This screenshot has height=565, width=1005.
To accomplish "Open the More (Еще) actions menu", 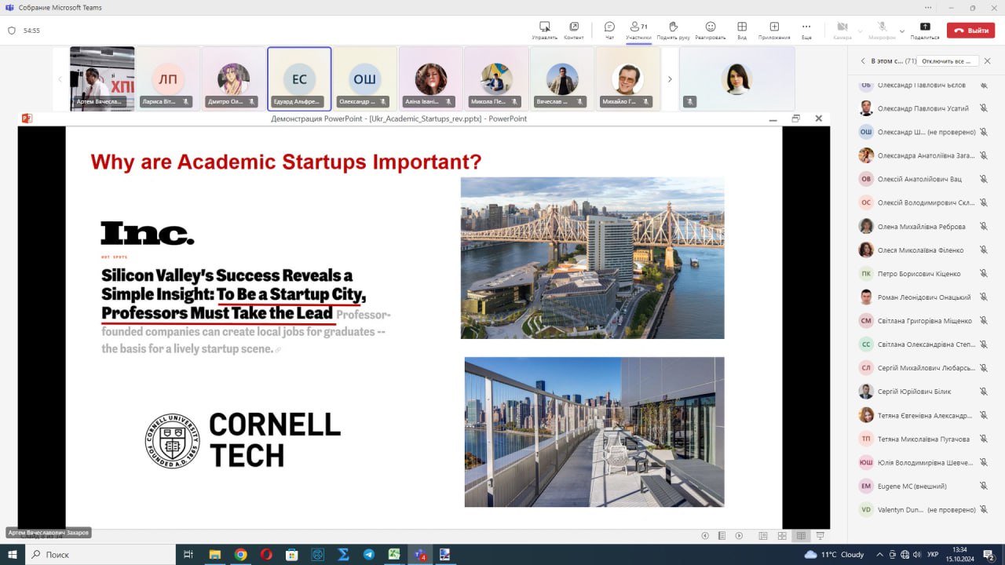I will (806, 30).
